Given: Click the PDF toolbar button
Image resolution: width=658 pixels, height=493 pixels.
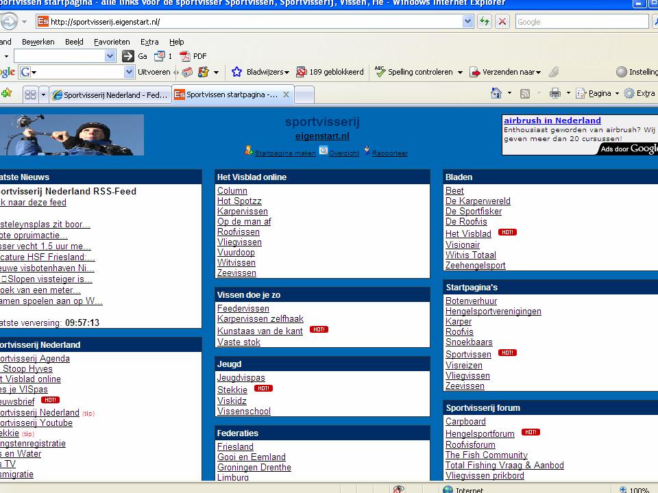Looking at the screenshot, I should pos(193,56).
